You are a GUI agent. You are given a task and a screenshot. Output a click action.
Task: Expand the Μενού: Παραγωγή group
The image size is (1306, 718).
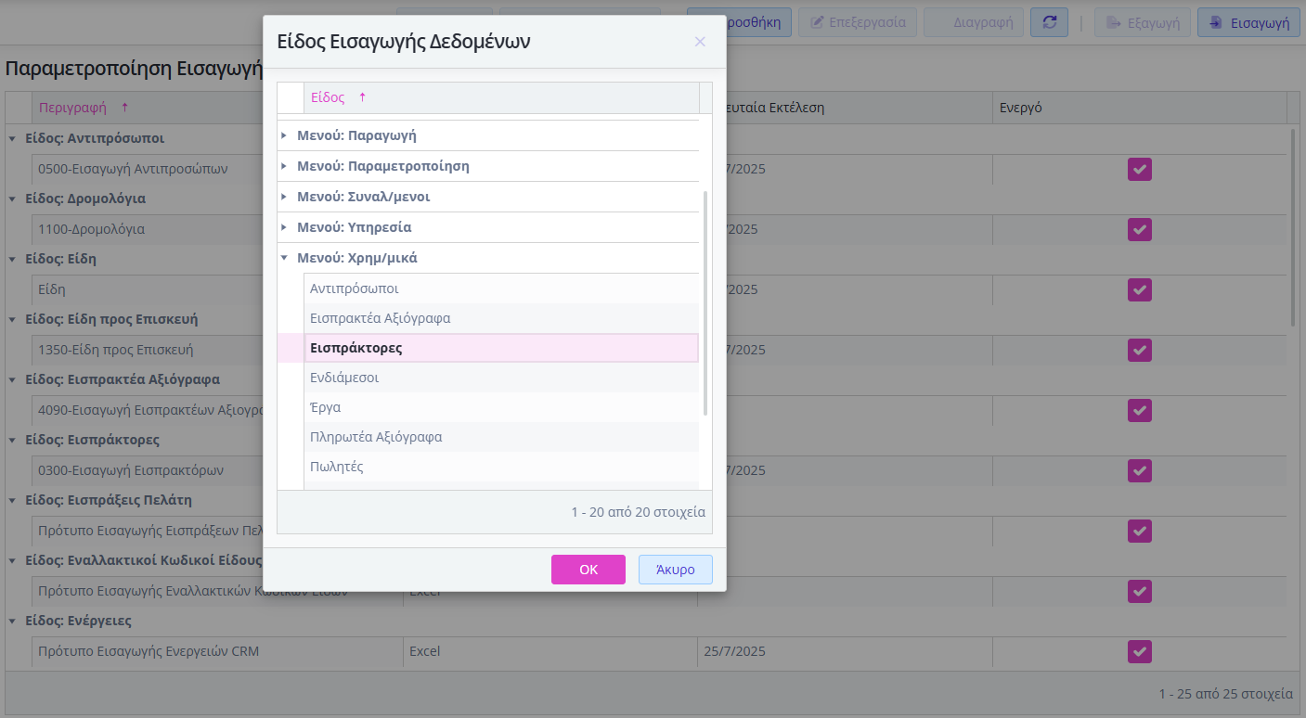pyautogui.click(x=284, y=135)
